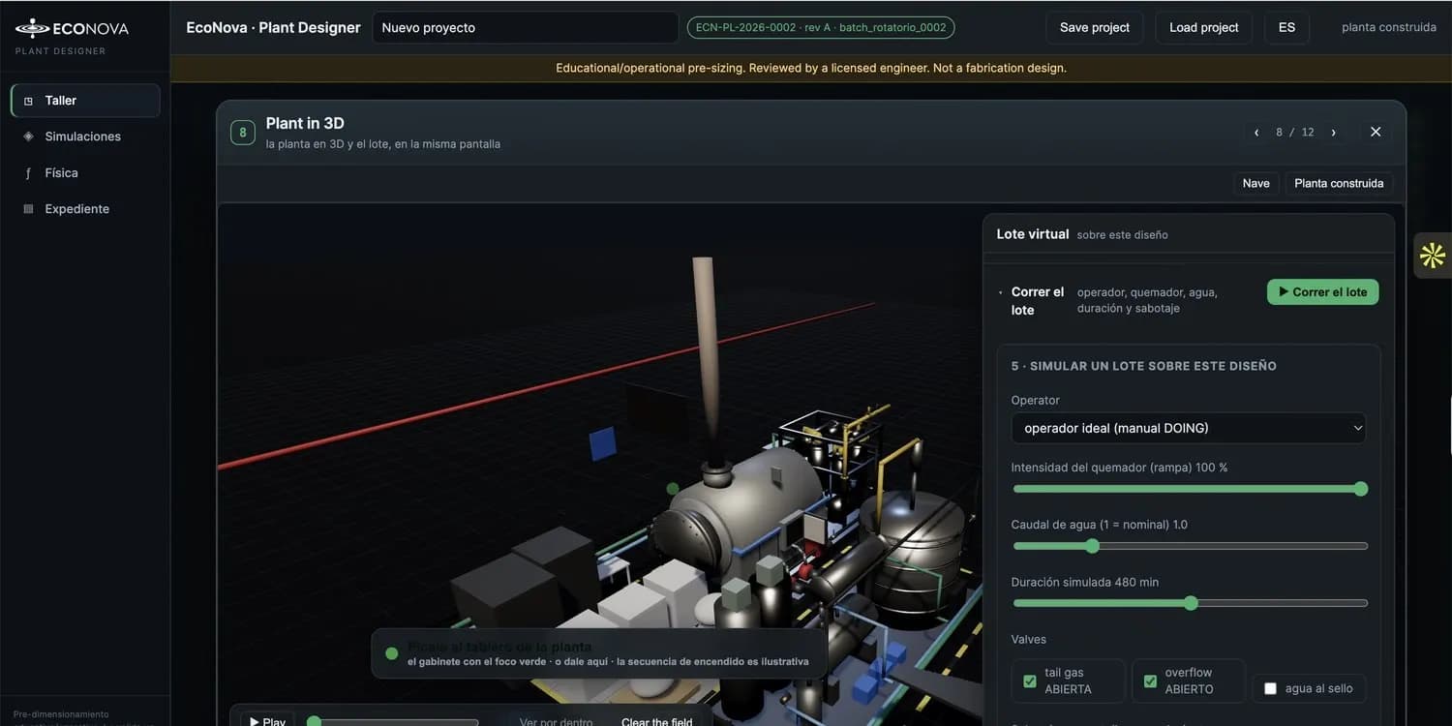Open the Expediente menu item
The width and height of the screenshot is (1452, 726).
coord(85,209)
